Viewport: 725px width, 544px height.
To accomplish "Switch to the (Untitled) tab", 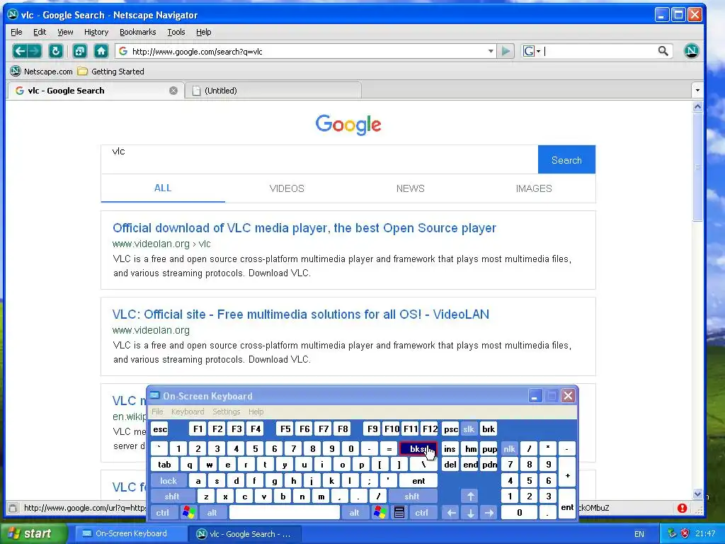I will [x=273, y=91].
